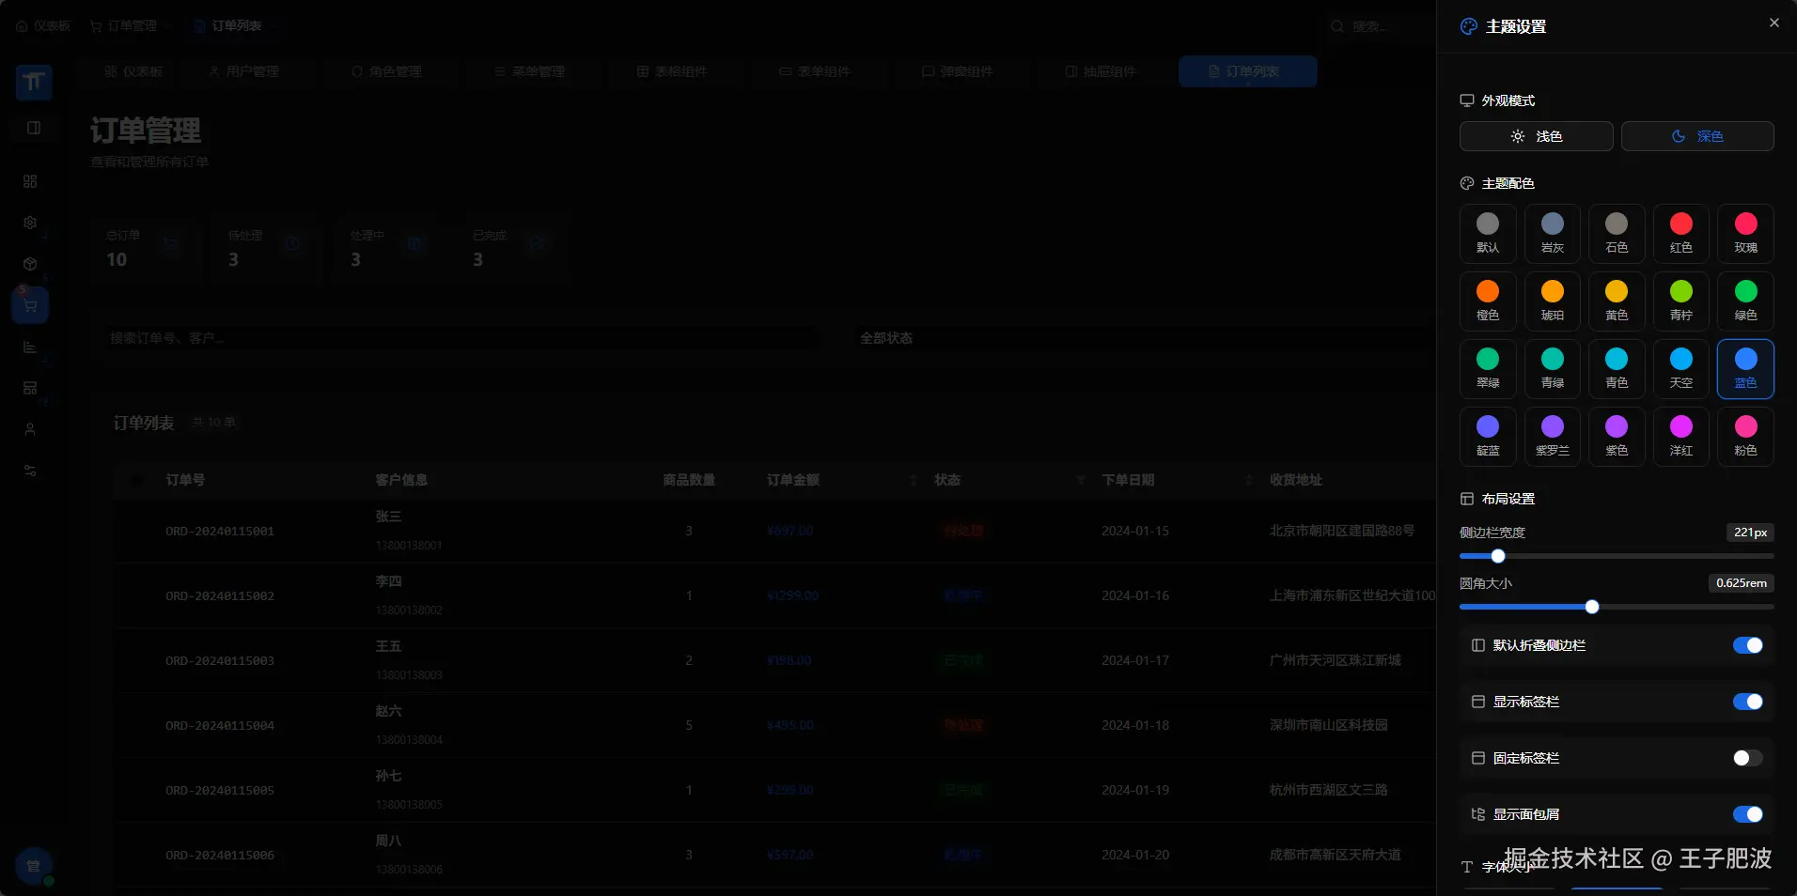Click the user avatar at sidebar bottom
1797x896 pixels.
(34, 866)
